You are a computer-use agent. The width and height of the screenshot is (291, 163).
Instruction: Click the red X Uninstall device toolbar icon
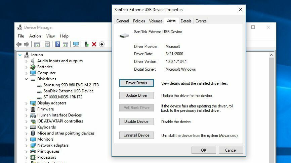94,45
